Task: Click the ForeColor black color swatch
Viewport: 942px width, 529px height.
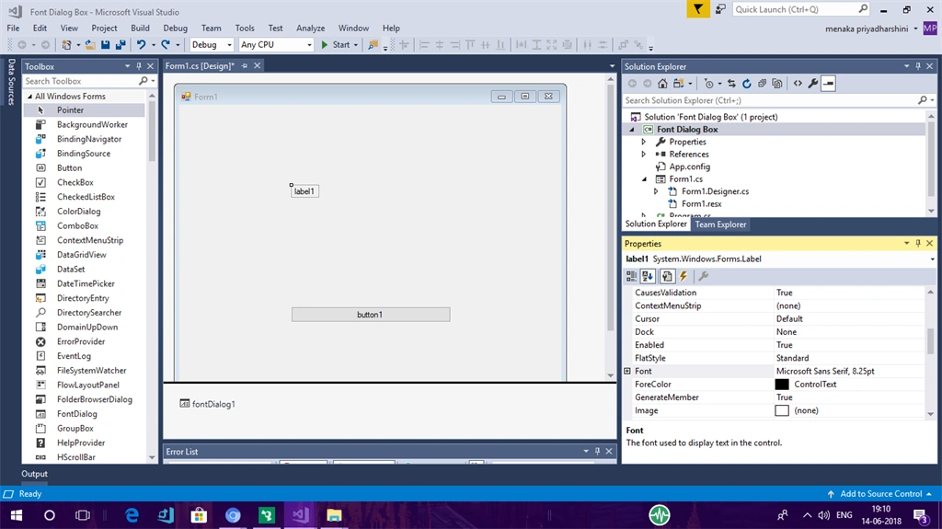Action: coord(782,385)
